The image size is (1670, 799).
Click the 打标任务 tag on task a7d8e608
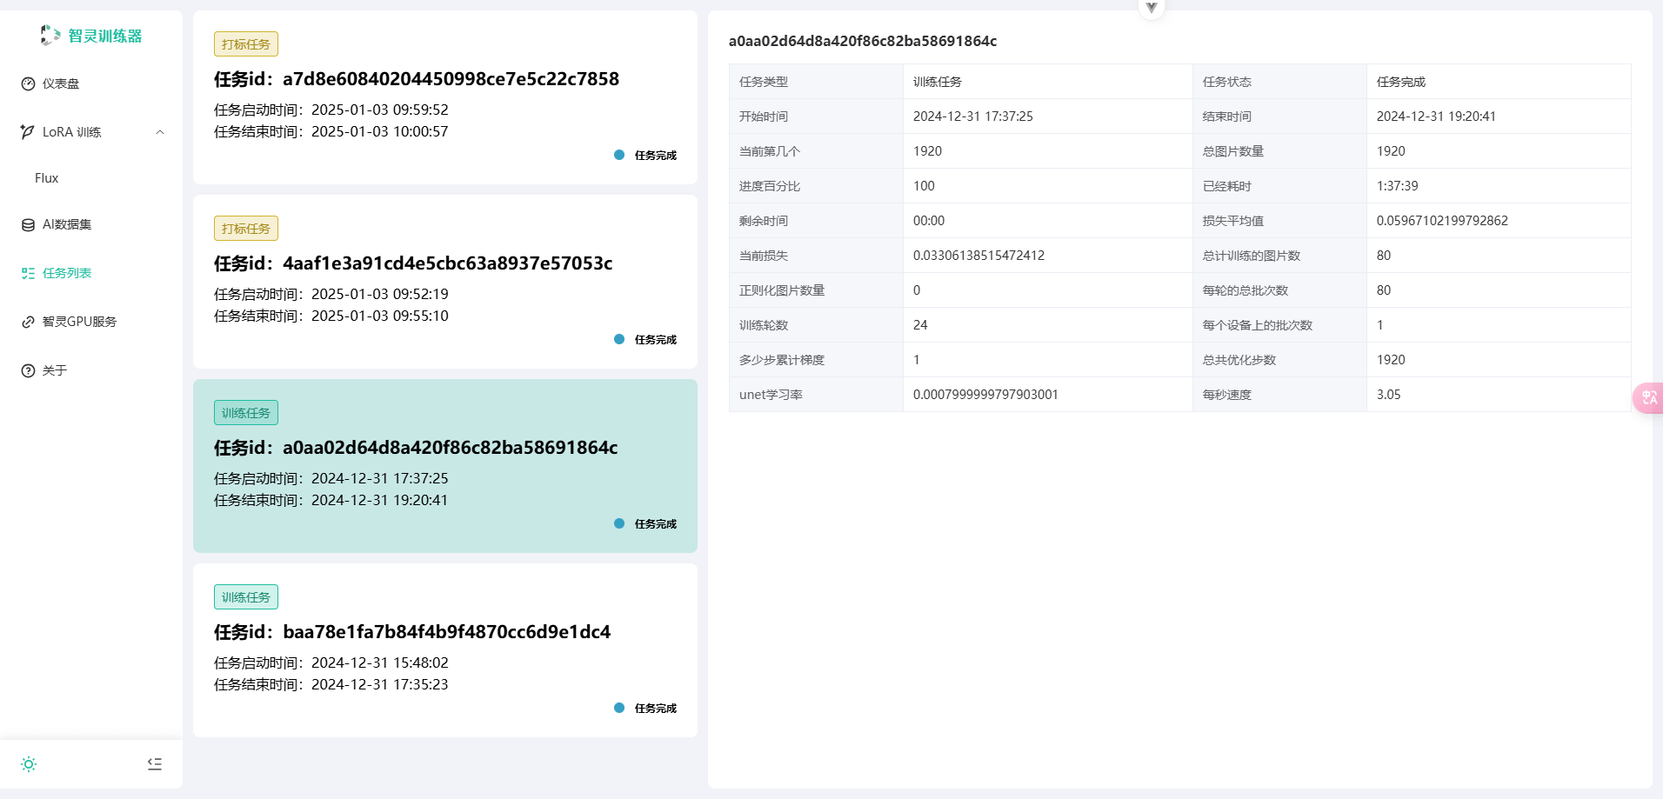pos(246,44)
